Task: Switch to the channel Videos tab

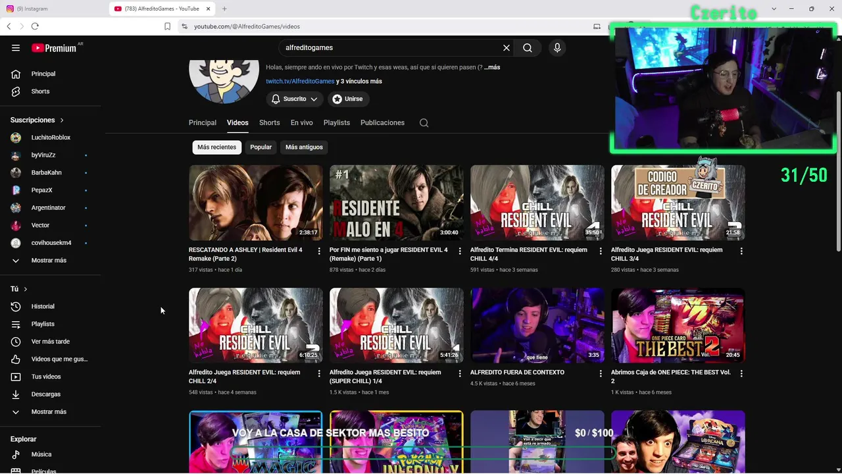Action: click(x=237, y=123)
